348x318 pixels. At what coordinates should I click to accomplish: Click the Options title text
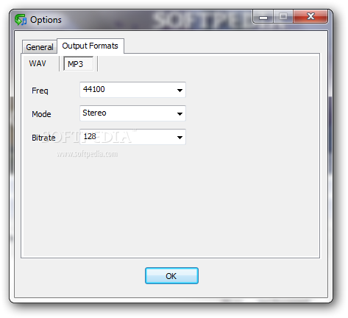(46, 20)
